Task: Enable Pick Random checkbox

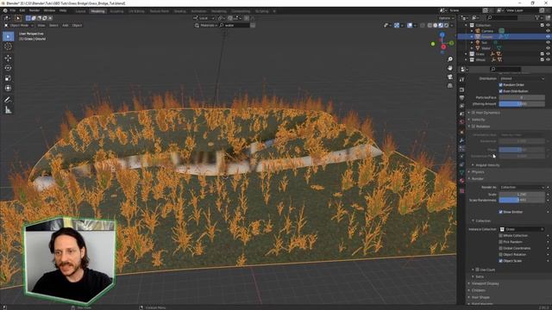Action: point(500,242)
